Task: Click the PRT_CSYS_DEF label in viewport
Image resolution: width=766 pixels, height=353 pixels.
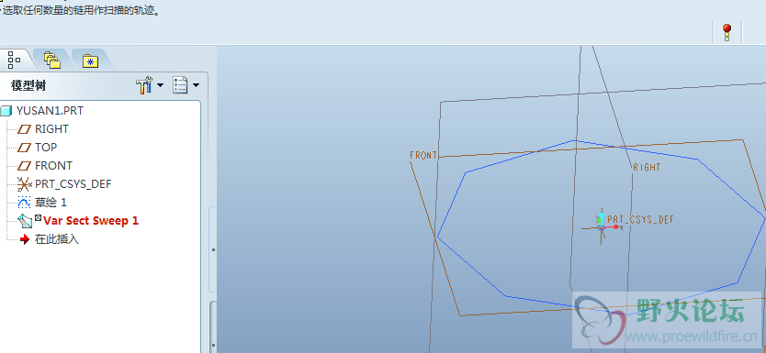Action: (x=641, y=219)
